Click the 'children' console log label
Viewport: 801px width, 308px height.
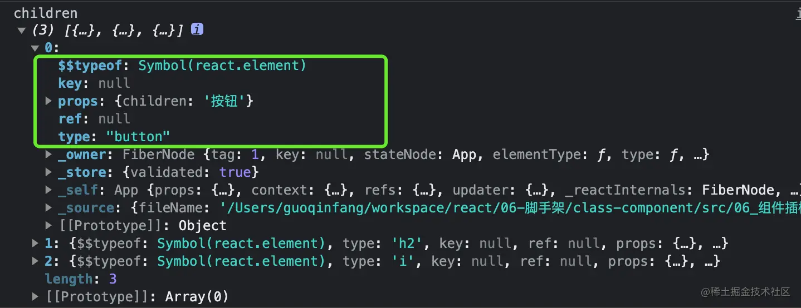tap(46, 13)
